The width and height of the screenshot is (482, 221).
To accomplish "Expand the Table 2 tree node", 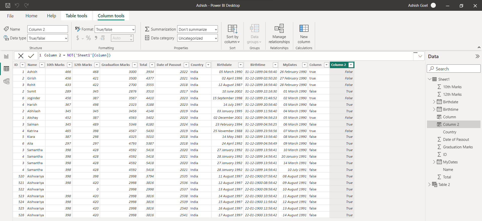I will (429, 184).
